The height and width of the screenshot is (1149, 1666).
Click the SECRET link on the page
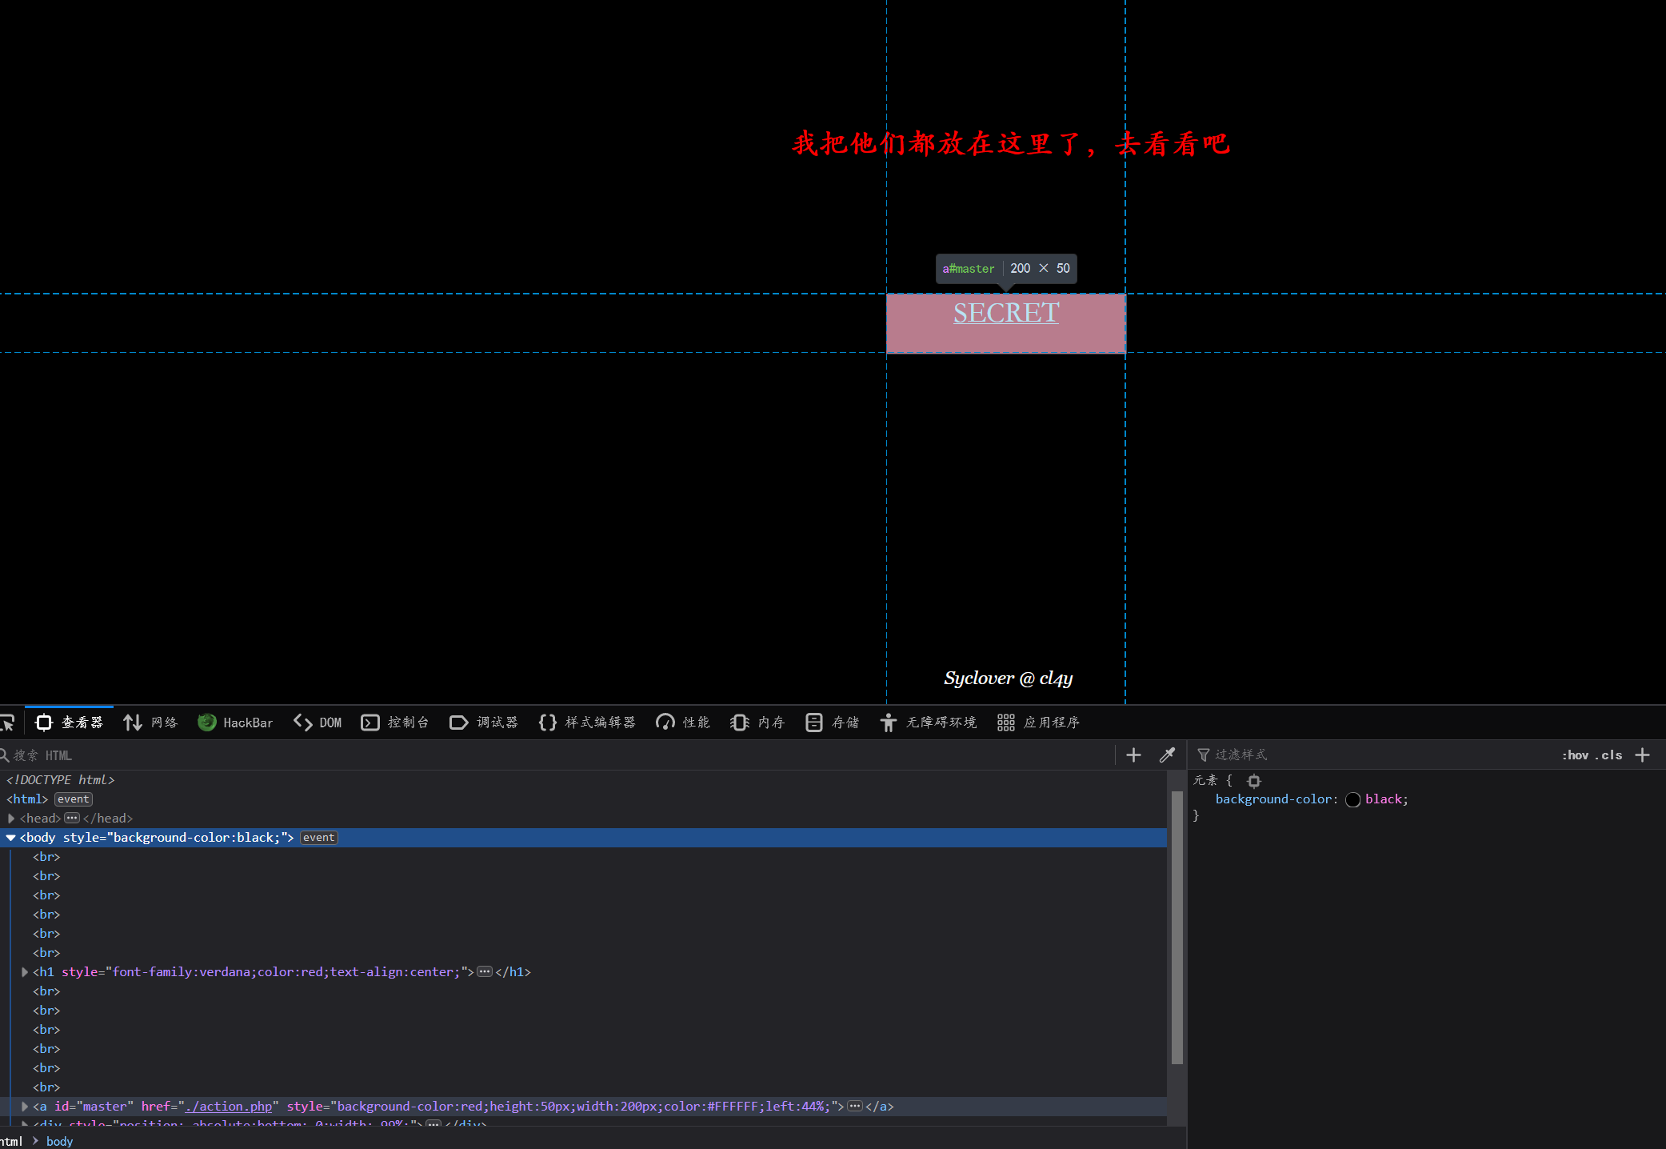1006,313
